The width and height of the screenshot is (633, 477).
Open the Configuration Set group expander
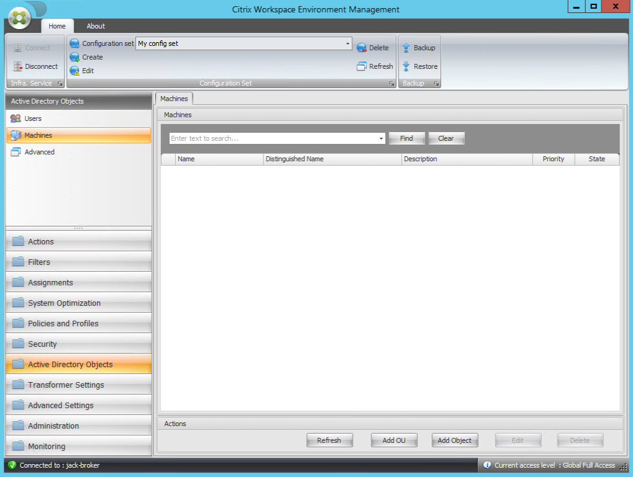point(391,82)
